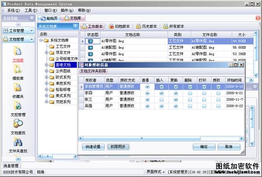Click the 工艺文件 folder icon in tree
Screen dimensions: 262x177
coord(52,46)
